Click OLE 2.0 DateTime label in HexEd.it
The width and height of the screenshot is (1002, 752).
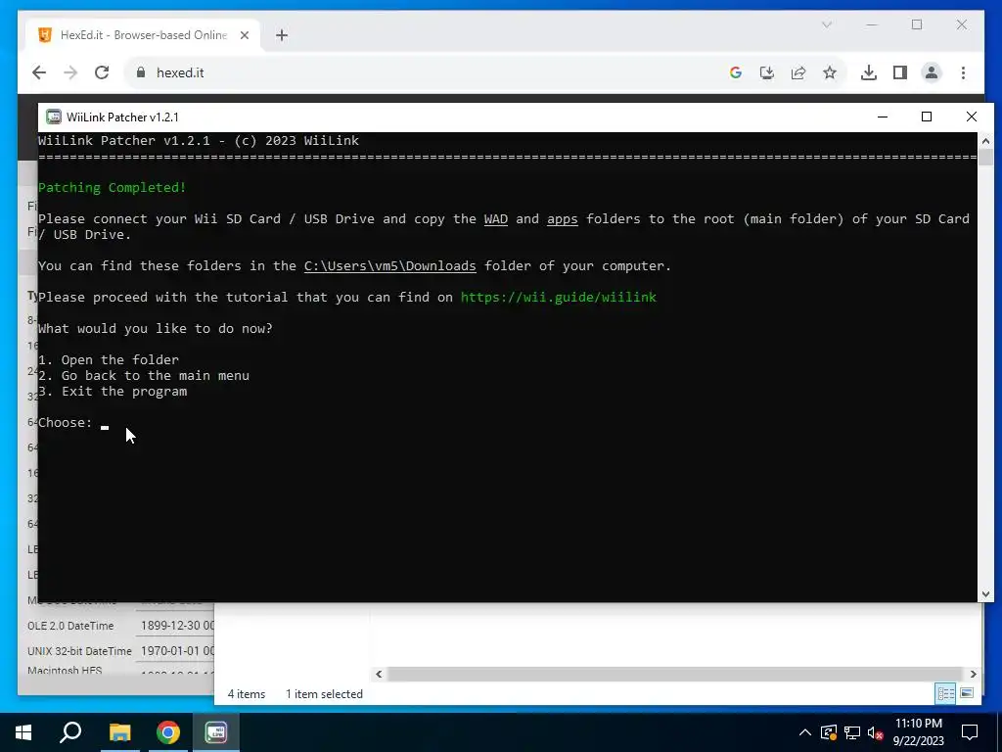click(70, 626)
